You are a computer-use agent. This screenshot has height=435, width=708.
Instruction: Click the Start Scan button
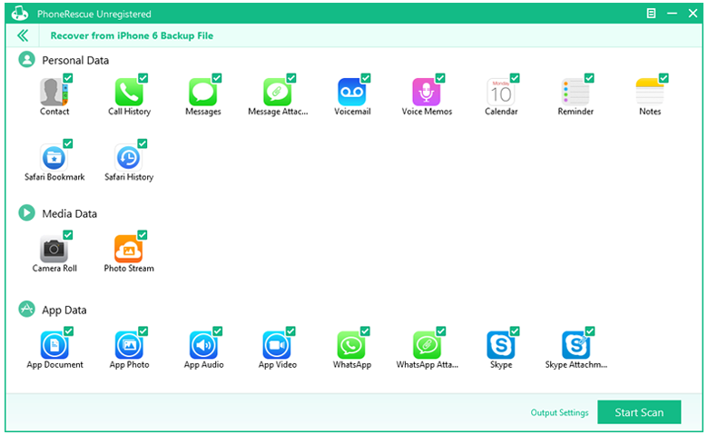click(639, 412)
